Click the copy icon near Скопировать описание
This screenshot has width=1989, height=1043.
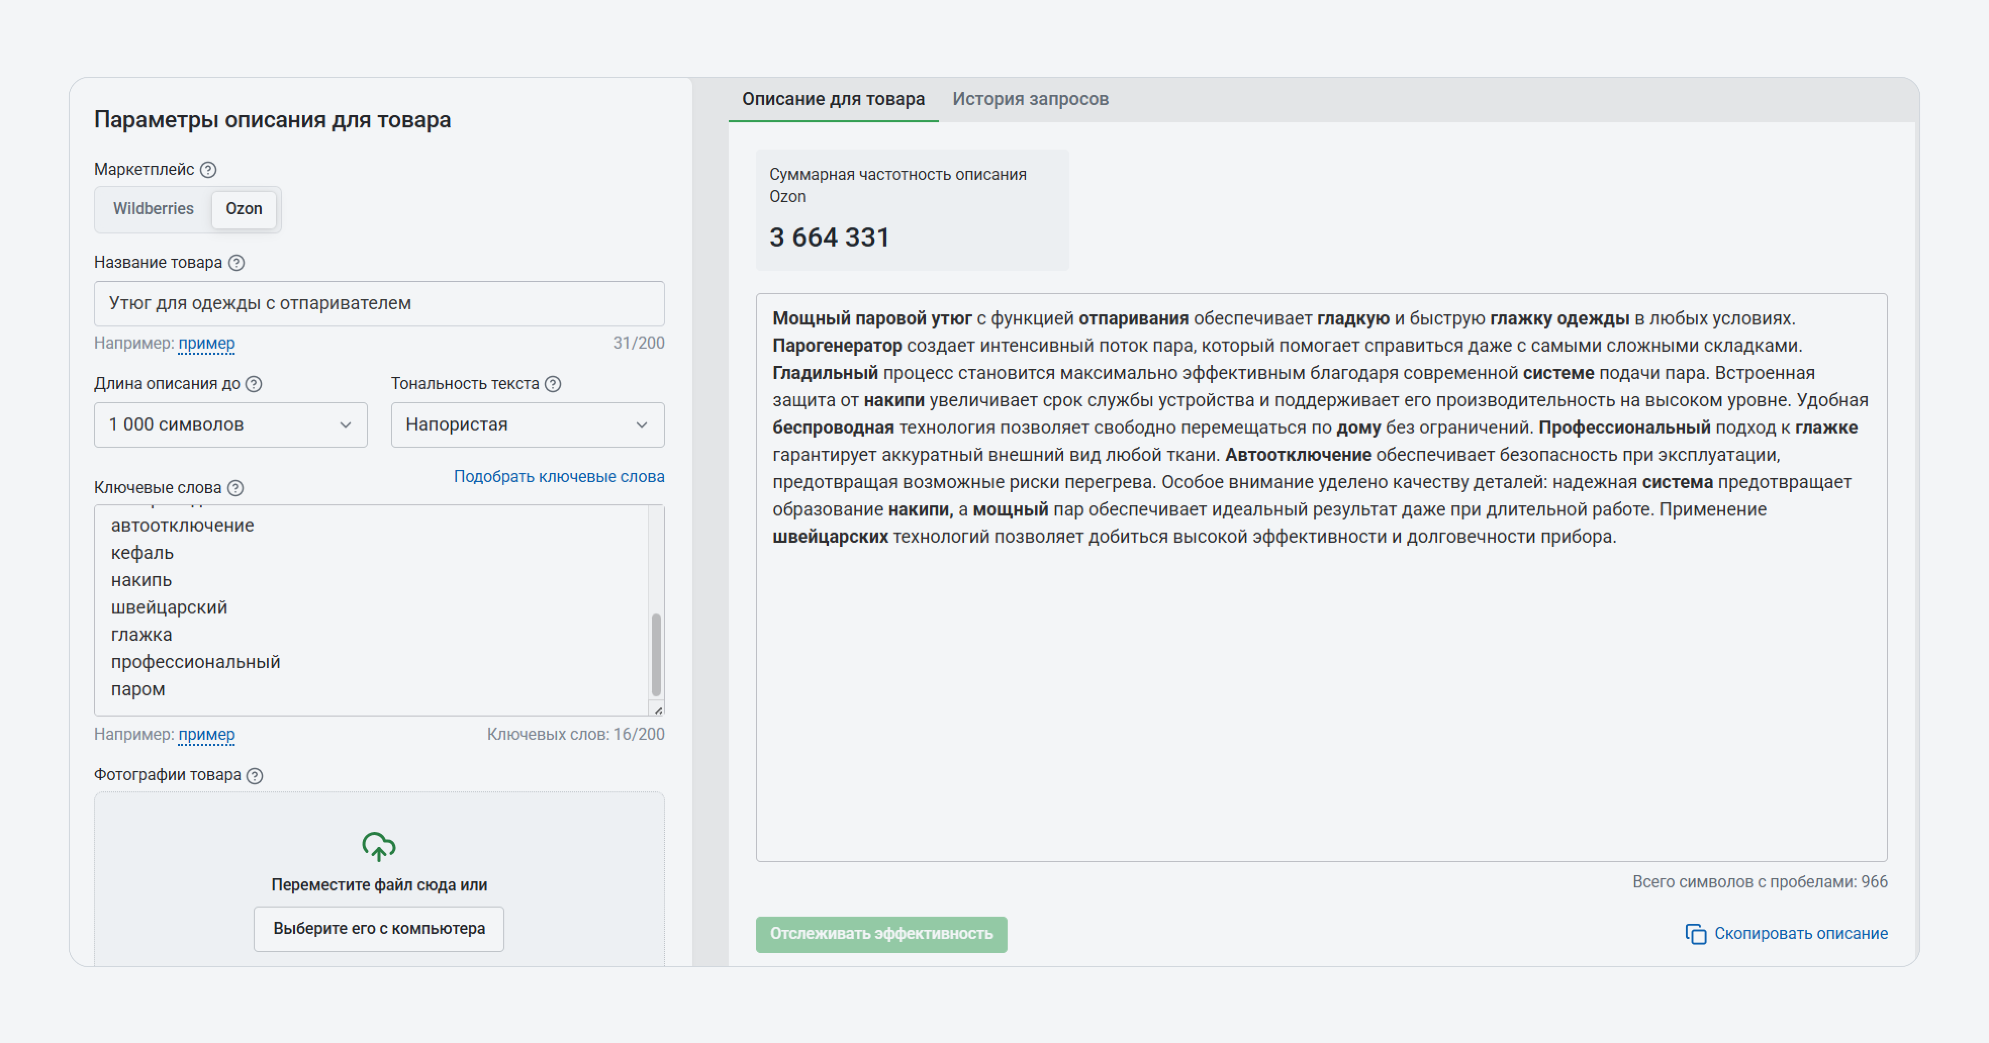(x=1695, y=934)
